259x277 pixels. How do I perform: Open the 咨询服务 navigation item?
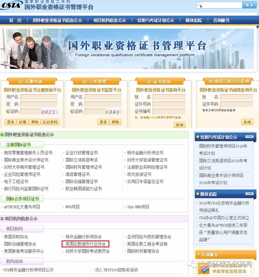click(221, 20)
